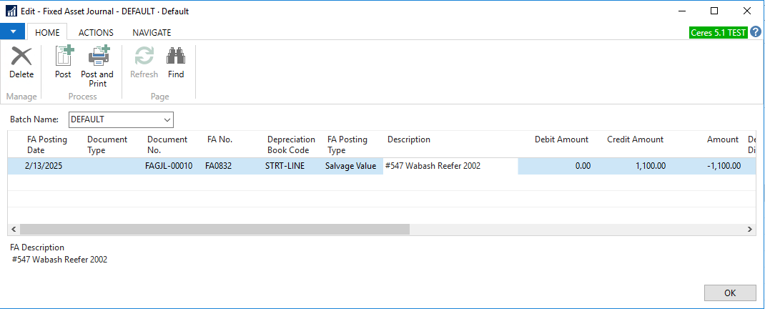The height and width of the screenshot is (309, 765).
Task: Edit the Description field of the journal line
Action: [450, 166]
